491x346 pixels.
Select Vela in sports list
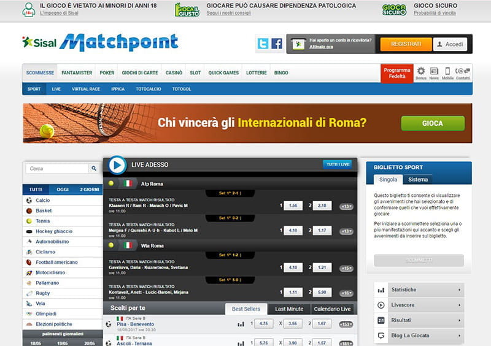(x=63, y=304)
